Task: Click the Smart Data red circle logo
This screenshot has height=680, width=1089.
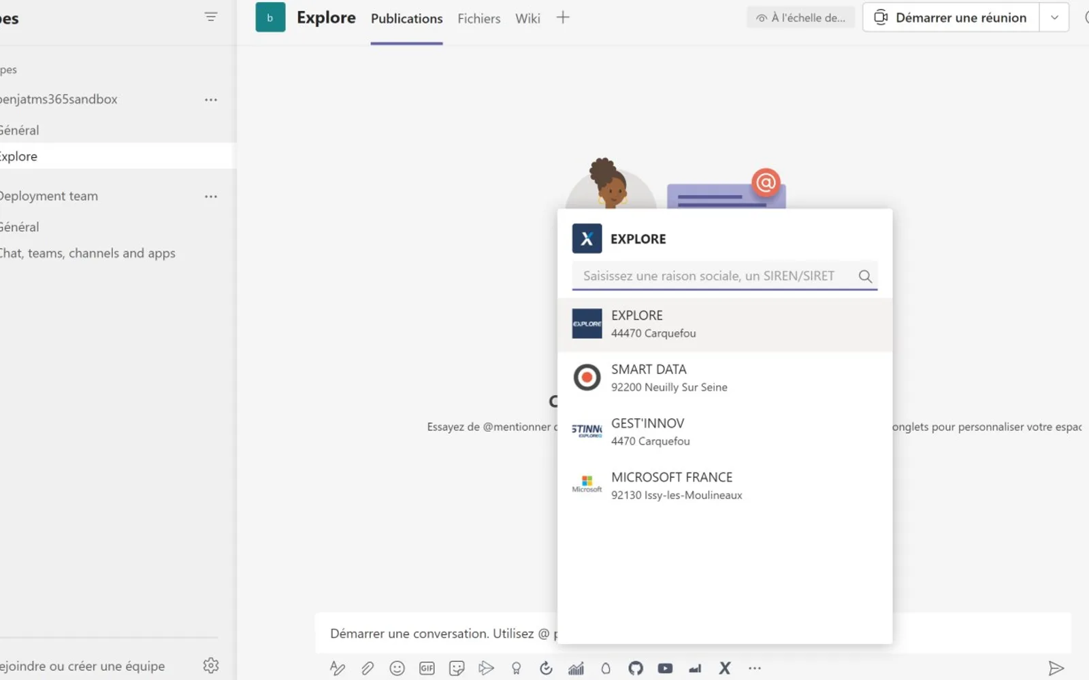Action: click(x=587, y=377)
